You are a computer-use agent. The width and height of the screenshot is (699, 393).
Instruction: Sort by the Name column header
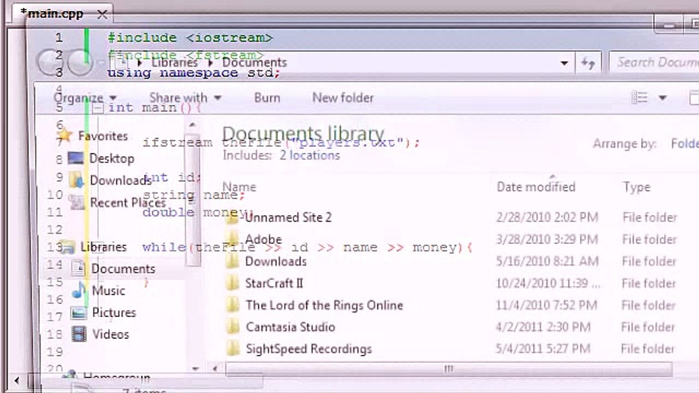click(x=239, y=187)
